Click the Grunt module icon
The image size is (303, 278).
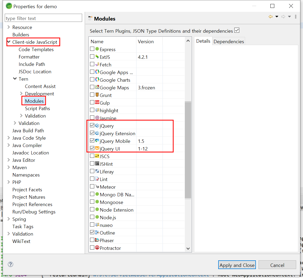tap(97, 95)
